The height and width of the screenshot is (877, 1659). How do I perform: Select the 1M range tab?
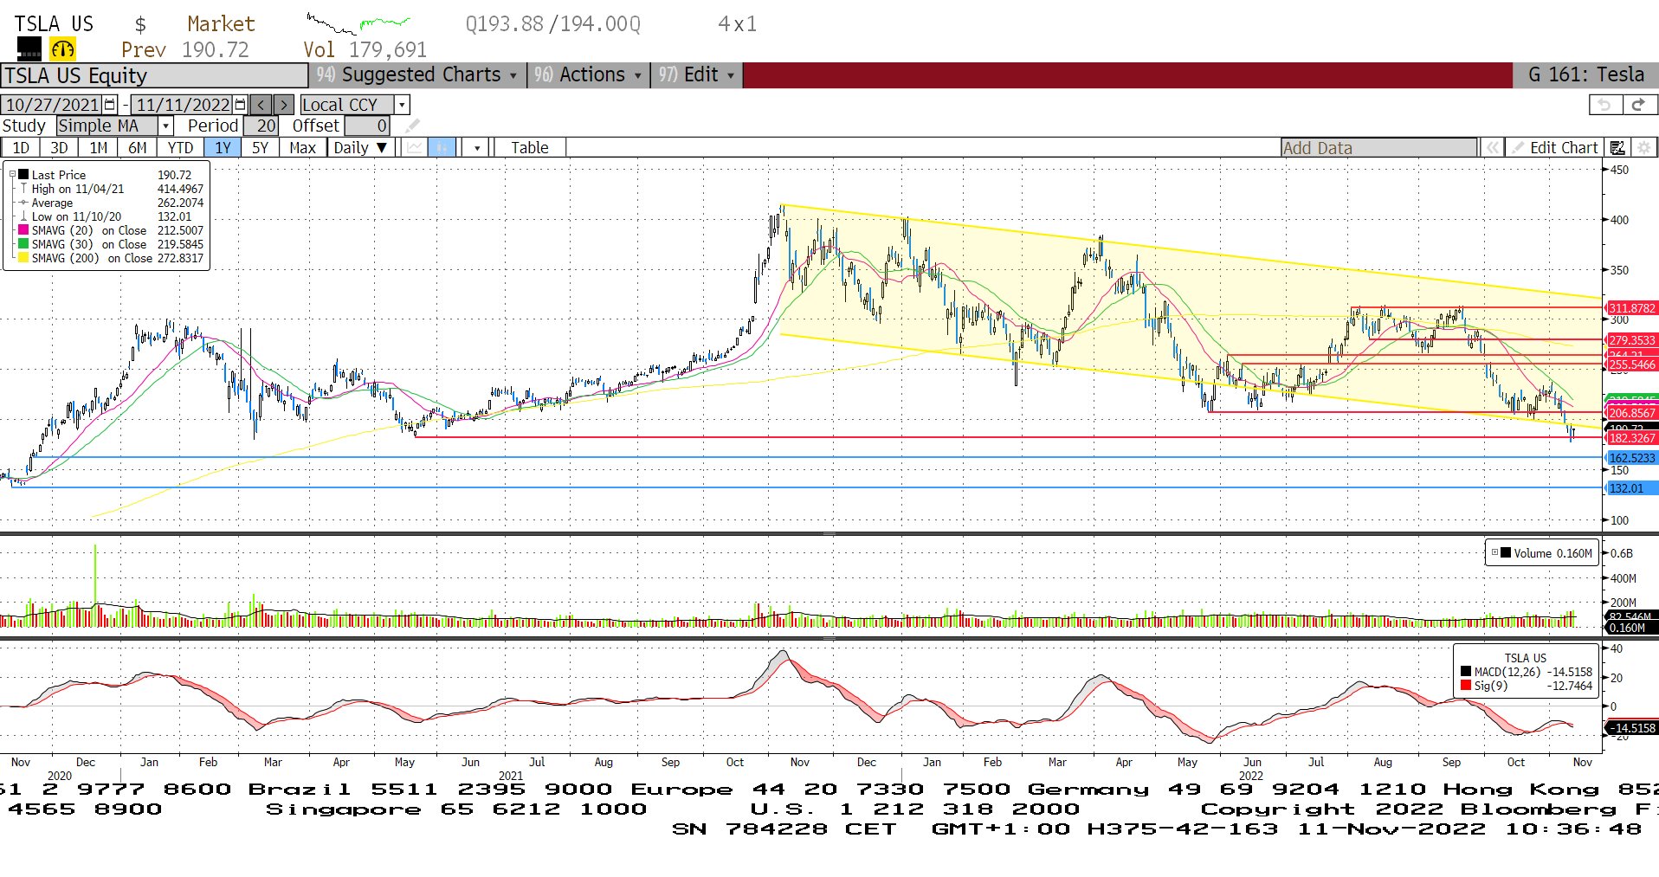pyautogui.click(x=99, y=148)
